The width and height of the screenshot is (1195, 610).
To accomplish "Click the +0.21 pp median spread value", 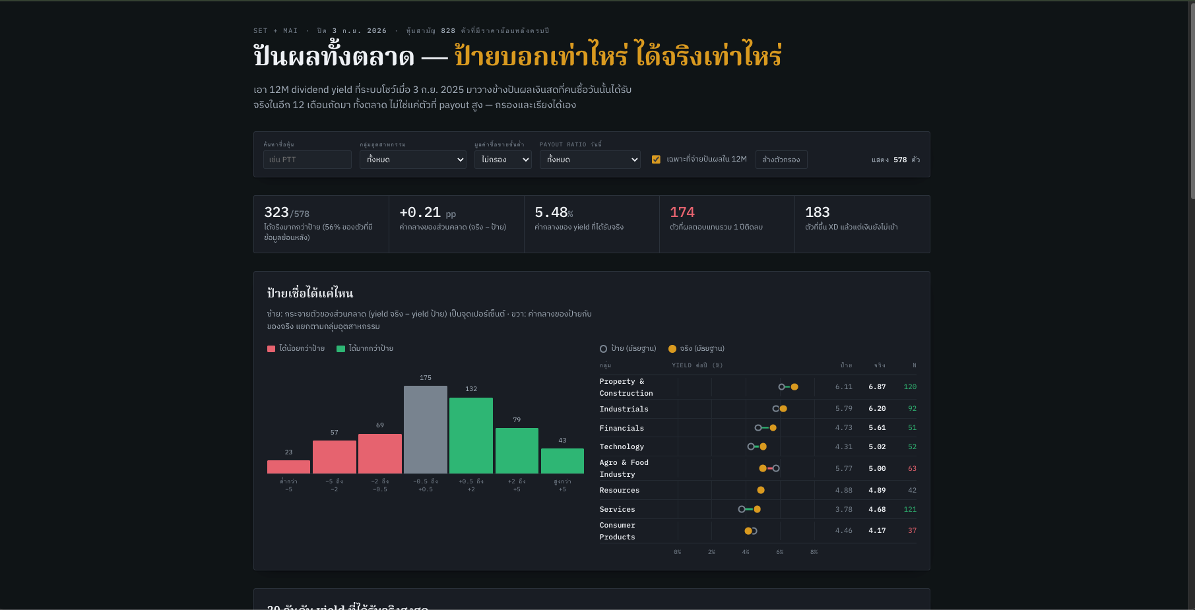I will [x=428, y=212].
